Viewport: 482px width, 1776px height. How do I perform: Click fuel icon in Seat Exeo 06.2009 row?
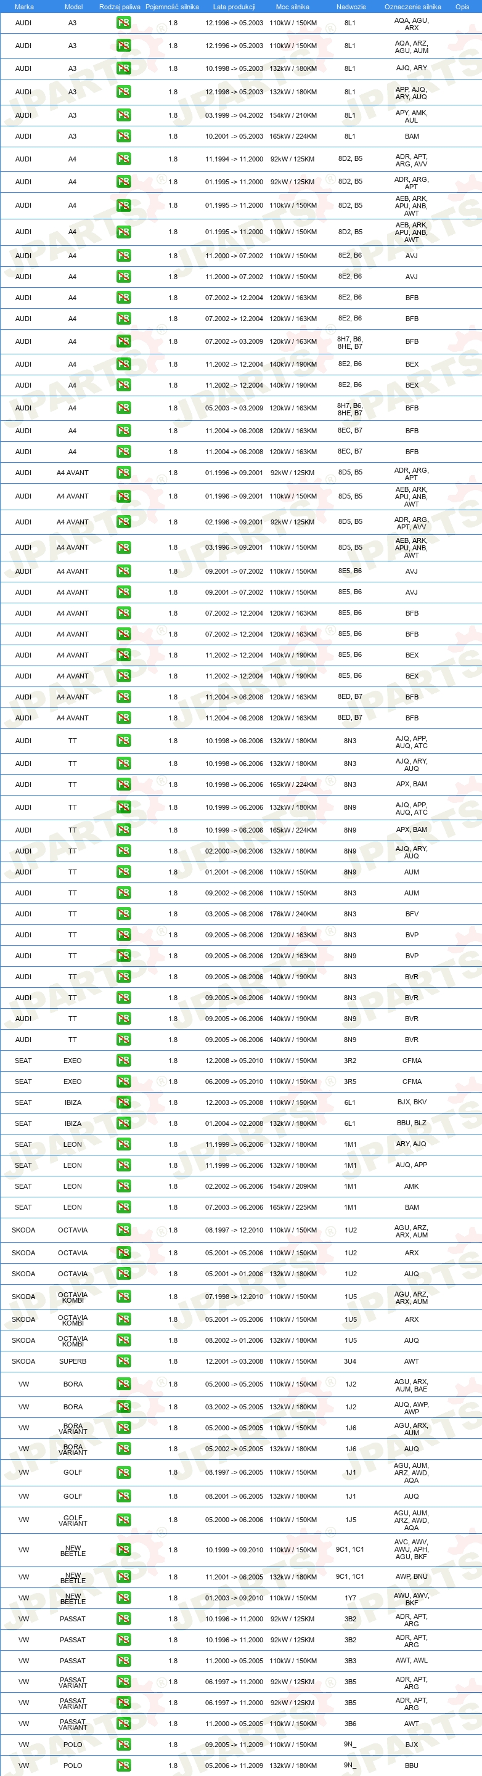pyautogui.click(x=123, y=1081)
